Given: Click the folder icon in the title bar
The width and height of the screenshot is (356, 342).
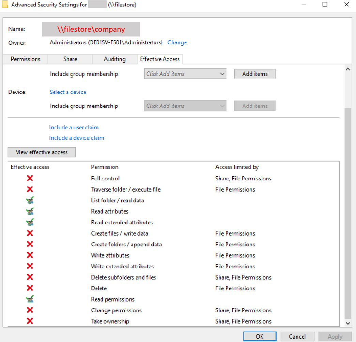Looking at the screenshot, I should tap(4, 4).
